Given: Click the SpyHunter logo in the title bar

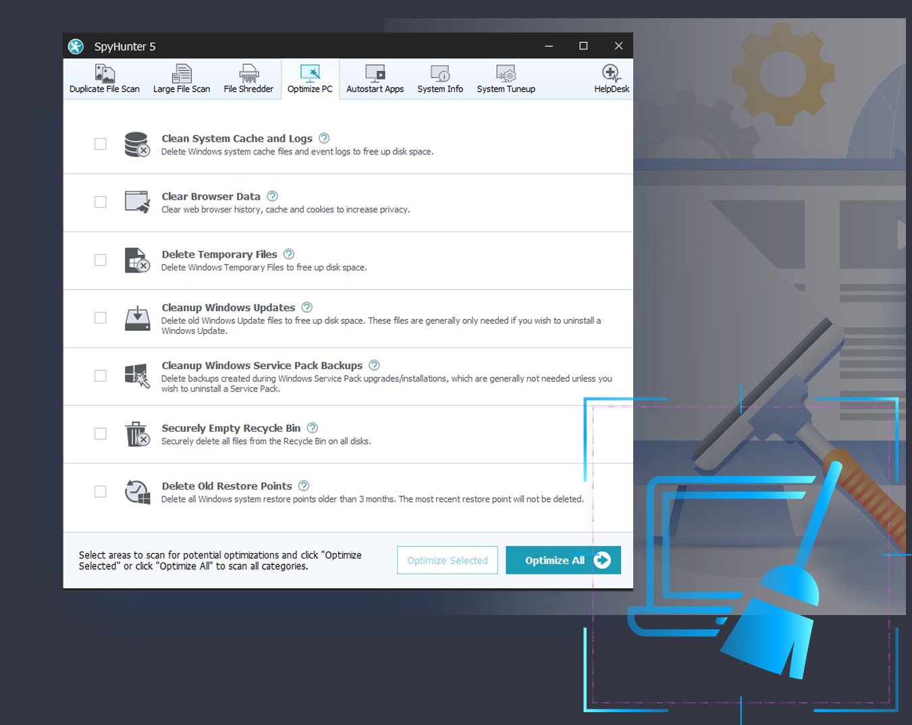Looking at the screenshot, I should [x=76, y=46].
